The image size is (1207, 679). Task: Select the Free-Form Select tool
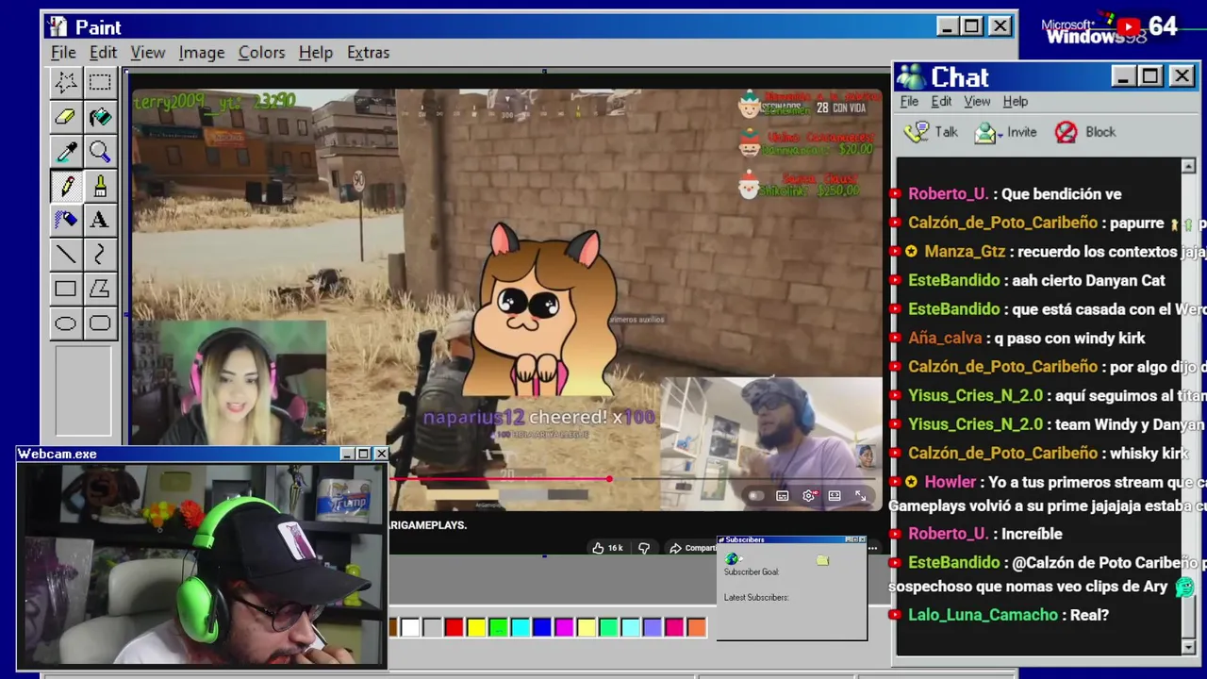(x=65, y=82)
